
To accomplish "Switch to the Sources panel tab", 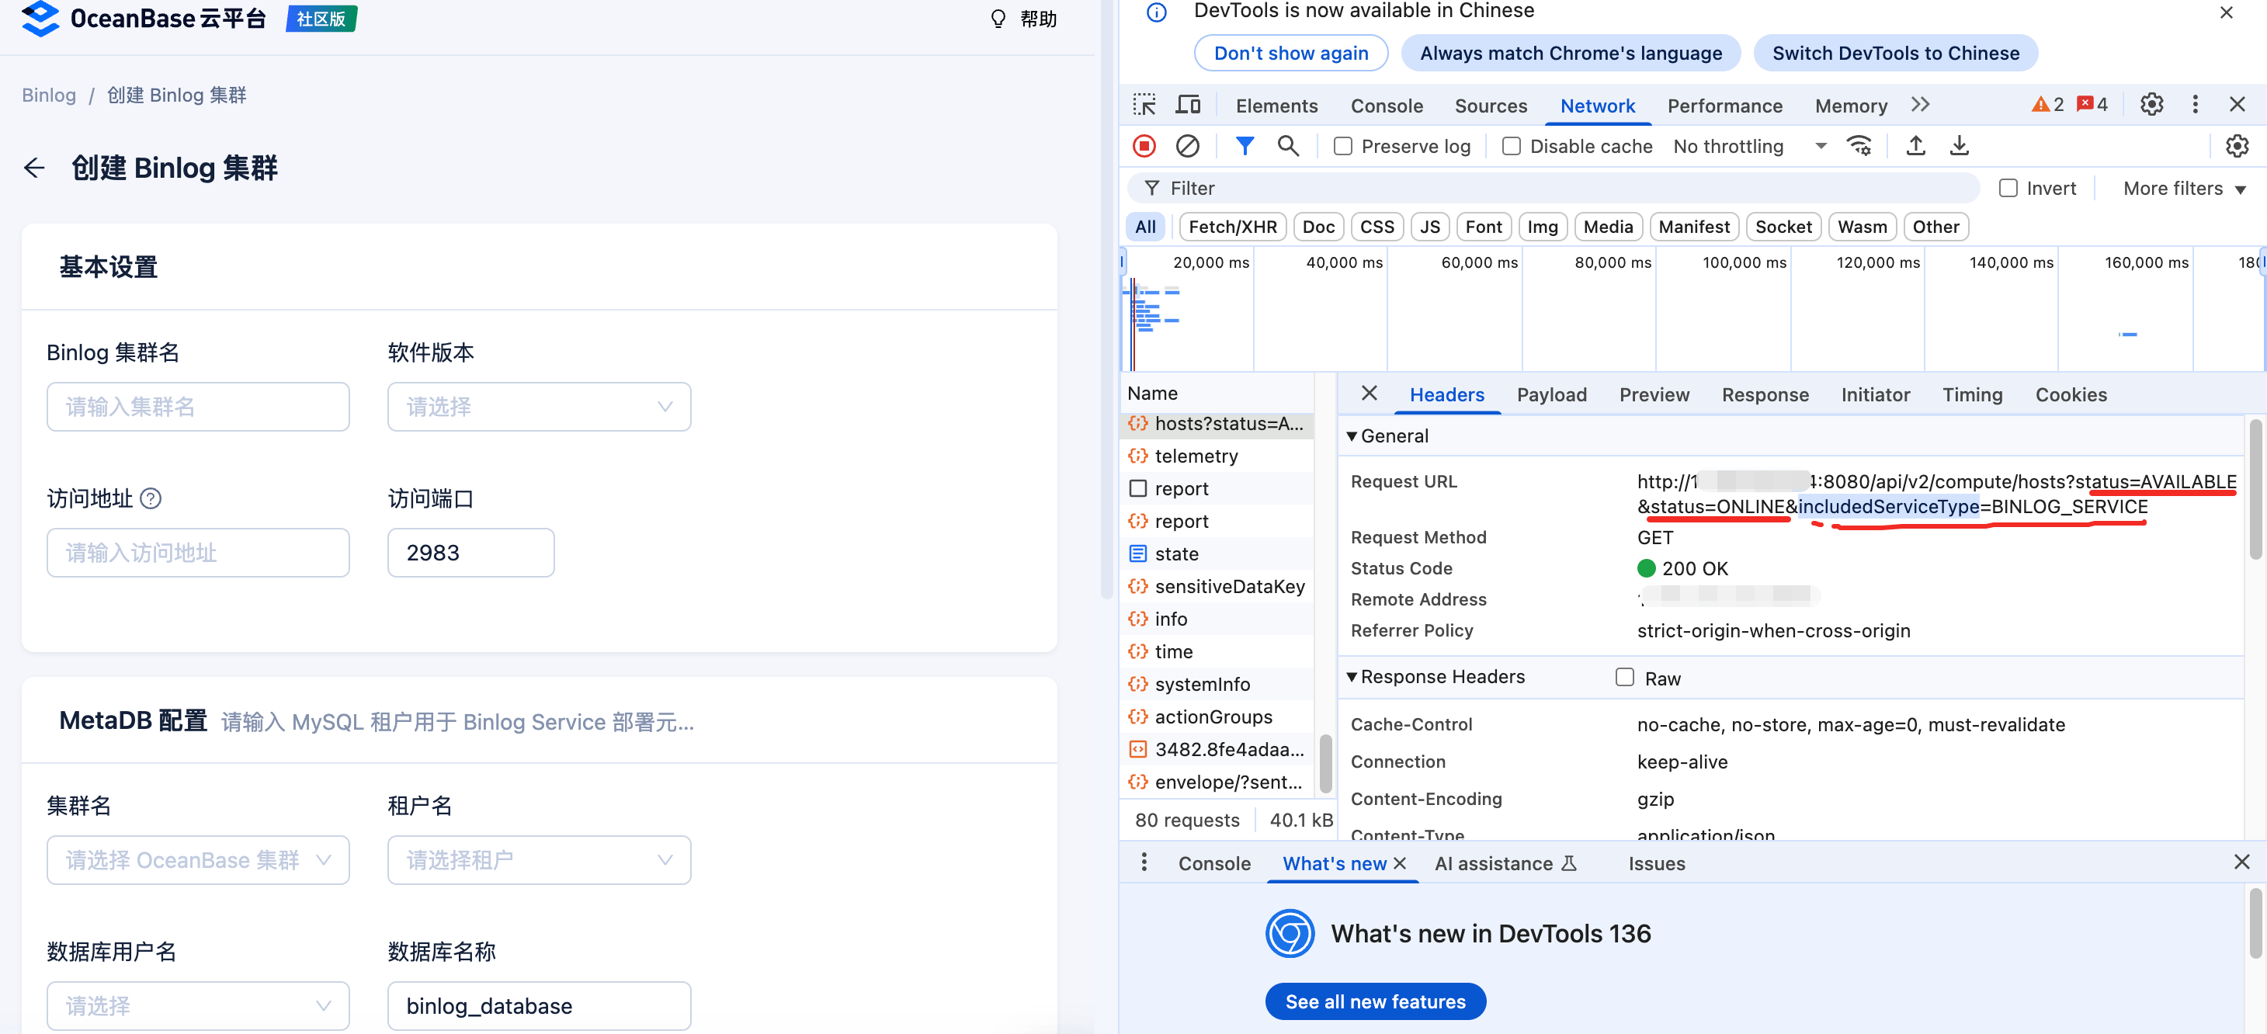I will click(1490, 106).
